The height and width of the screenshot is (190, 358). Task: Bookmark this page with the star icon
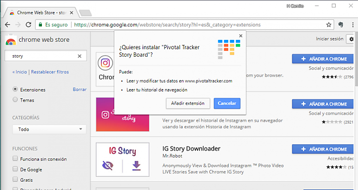pyautogui.click(x=329, y=25)
